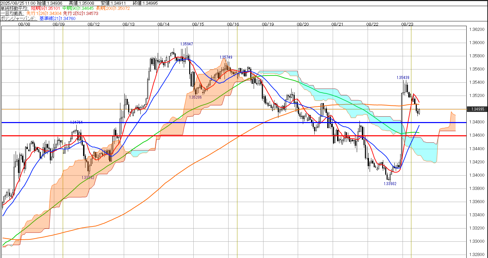Screen dimensions: 488x258
Task: Click the 08/09 date label
Action: tap(59, 24)
